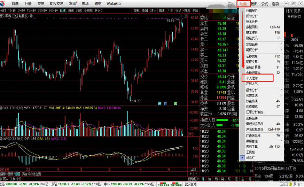
Task: Toggle 复权 adjustment on chart toolbar
Action: pyautogui.click(x=137, y=10)
